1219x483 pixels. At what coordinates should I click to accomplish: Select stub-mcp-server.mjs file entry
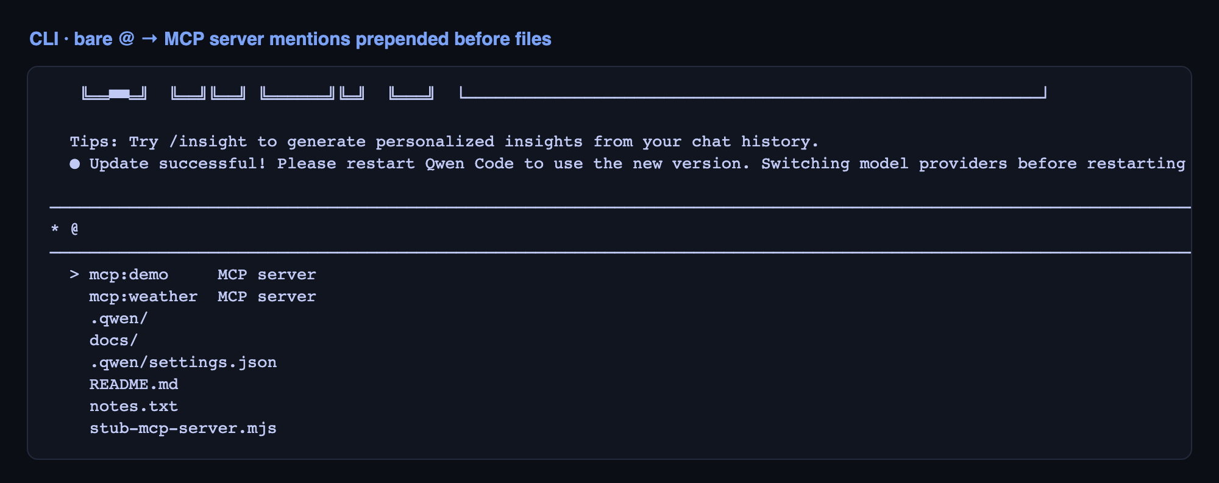[x=183, y=428]
